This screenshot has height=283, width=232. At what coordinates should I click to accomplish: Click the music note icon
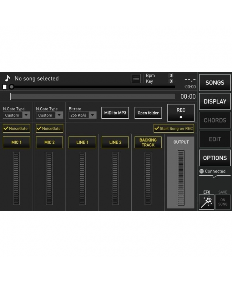coord(7,78)
